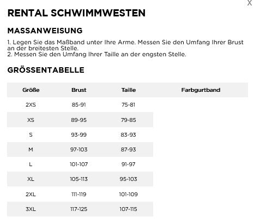Click the Farbgurtband column header
This screenshot has height=223, width=254.
[201, 90]
